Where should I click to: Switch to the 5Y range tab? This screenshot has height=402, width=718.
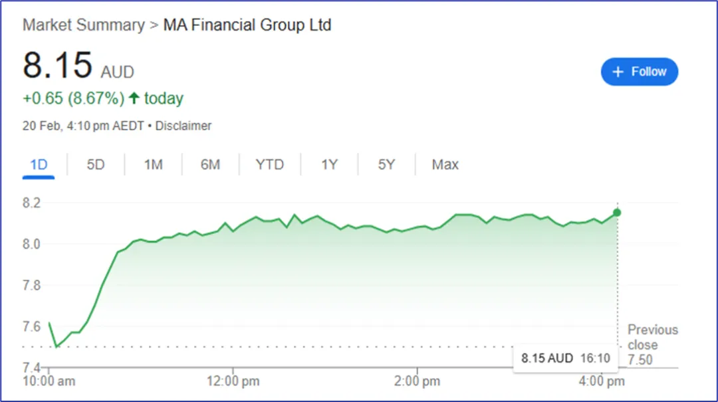pyautogui.click(x=386, y=165)
